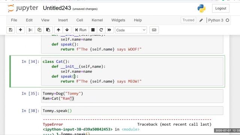Copy selected cells

tap(39, 30)
